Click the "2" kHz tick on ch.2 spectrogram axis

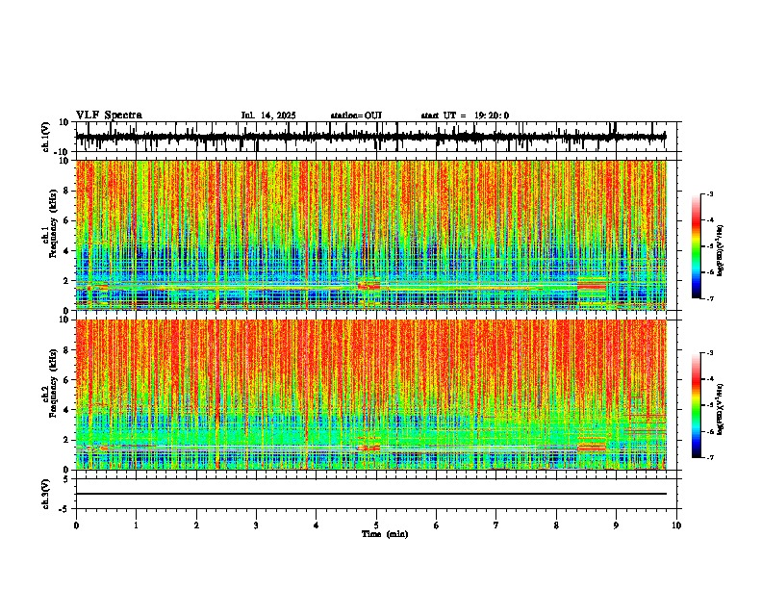pos(66,440)
